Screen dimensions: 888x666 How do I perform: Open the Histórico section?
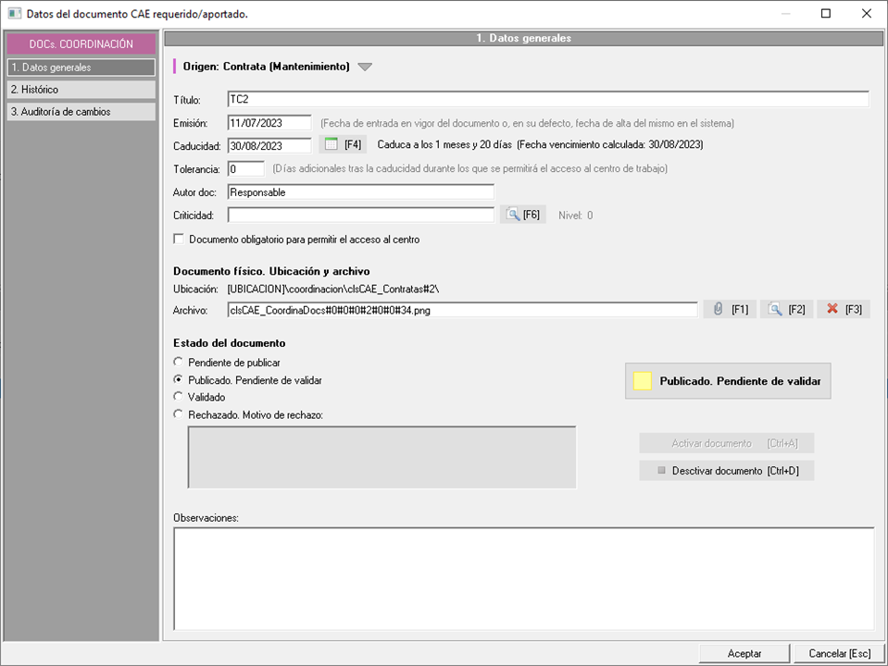[x=81, y=90]
